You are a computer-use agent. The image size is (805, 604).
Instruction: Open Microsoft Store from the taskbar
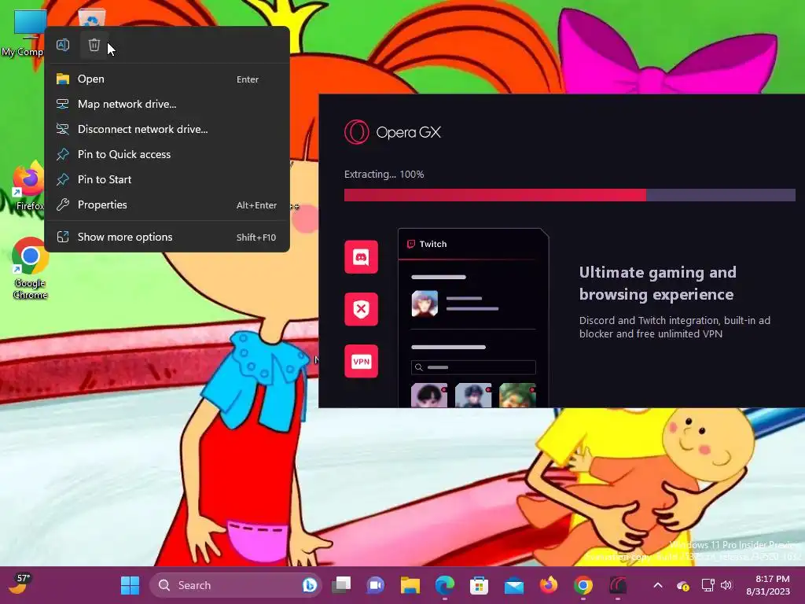(479, 585)
